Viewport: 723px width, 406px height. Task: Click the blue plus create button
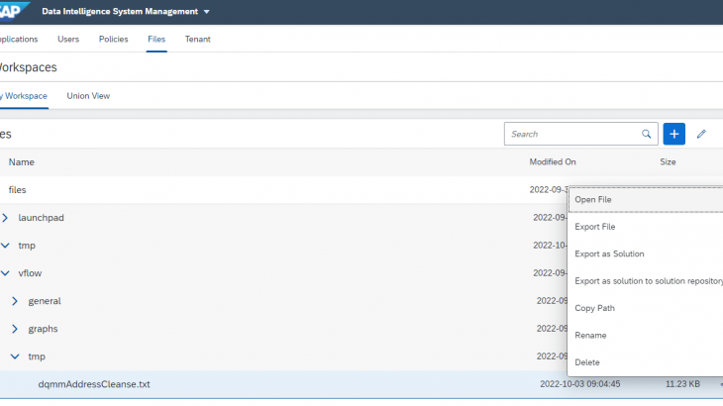click(673, 134)
